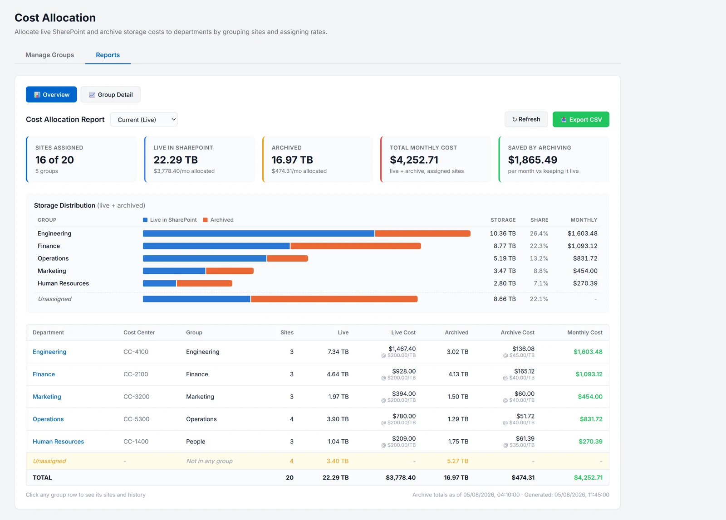Click the $1,603.48 monthly cost in table

tap(588, 352)
